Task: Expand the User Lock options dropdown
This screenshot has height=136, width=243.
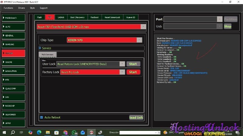Action: tap(122, 64)
